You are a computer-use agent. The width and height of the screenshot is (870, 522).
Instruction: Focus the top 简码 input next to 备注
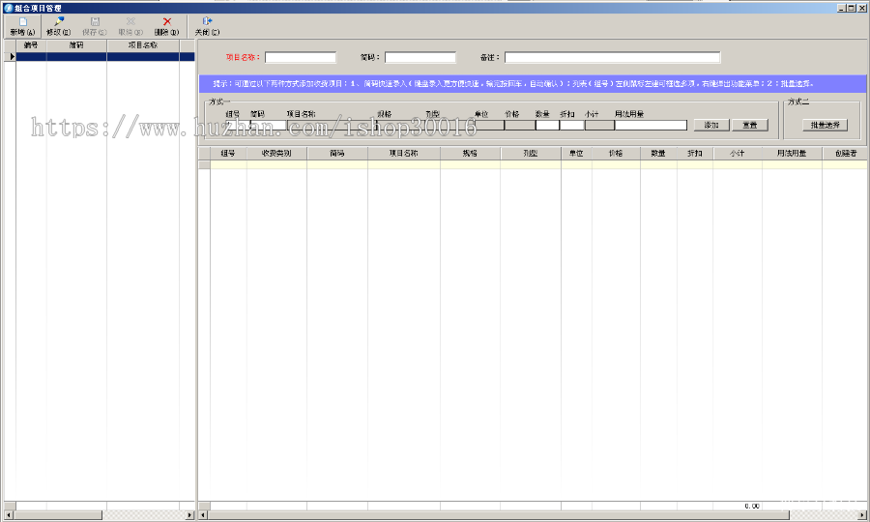click(x=420, y=57)
